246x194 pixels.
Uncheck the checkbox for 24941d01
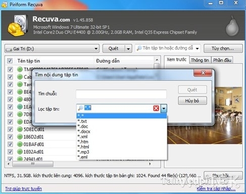click(10, 159)
